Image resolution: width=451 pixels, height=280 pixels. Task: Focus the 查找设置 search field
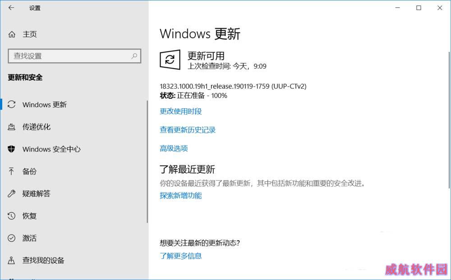pyautogui.click(x=74, y=56)
